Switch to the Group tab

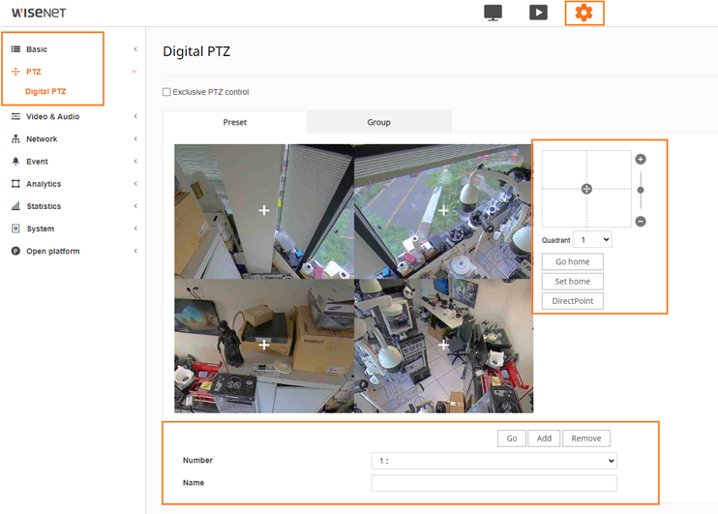click(x=378, y=122)
